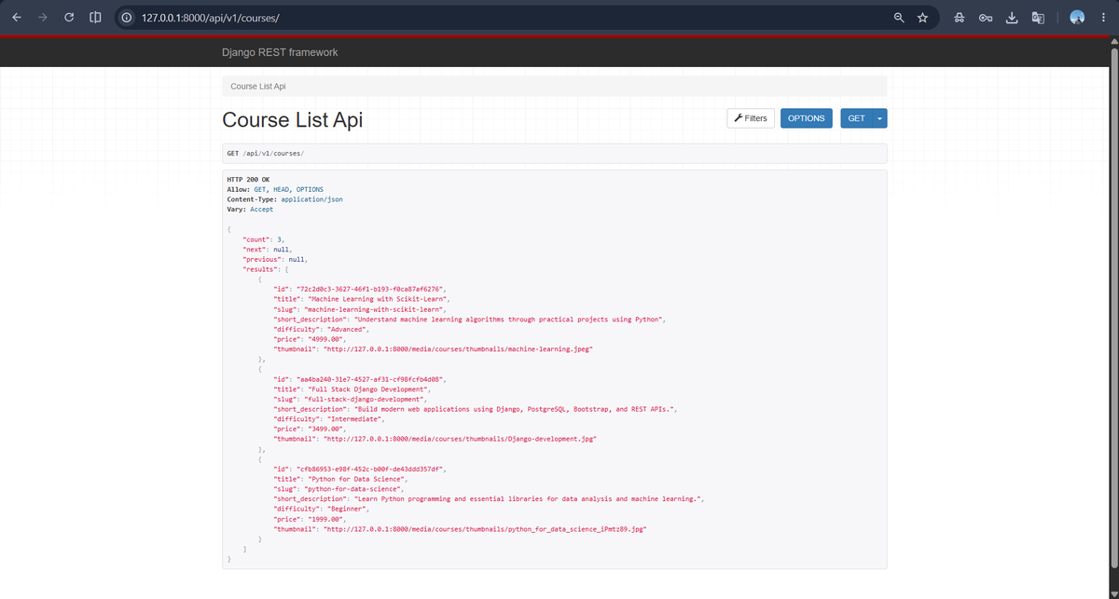Viewport: 1119px width, 599px height.
Task: Open the Filters dialog
Action: (751, 118)
